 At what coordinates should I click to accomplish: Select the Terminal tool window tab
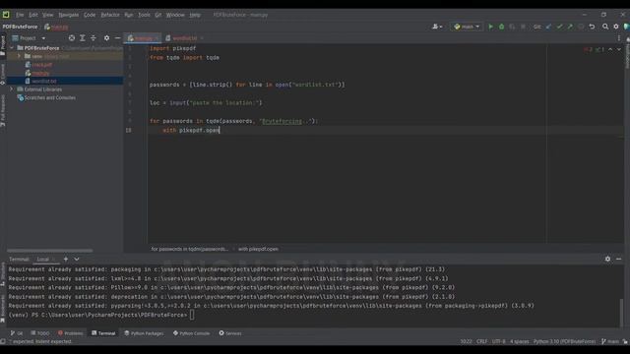click(x=103, y=333)
